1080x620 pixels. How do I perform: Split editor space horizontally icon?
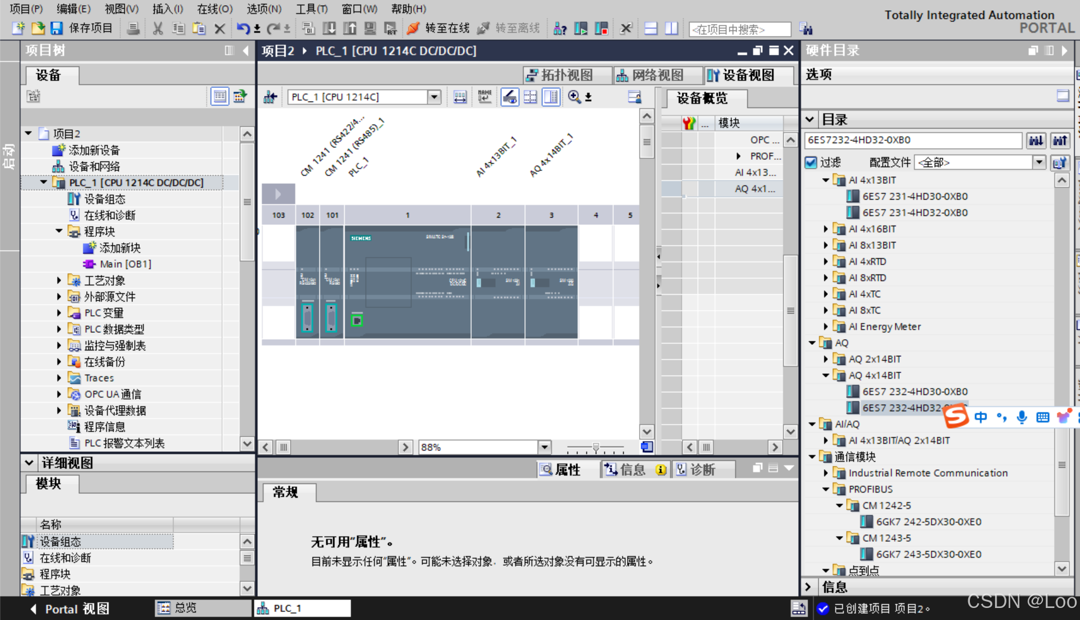point(651,28)
